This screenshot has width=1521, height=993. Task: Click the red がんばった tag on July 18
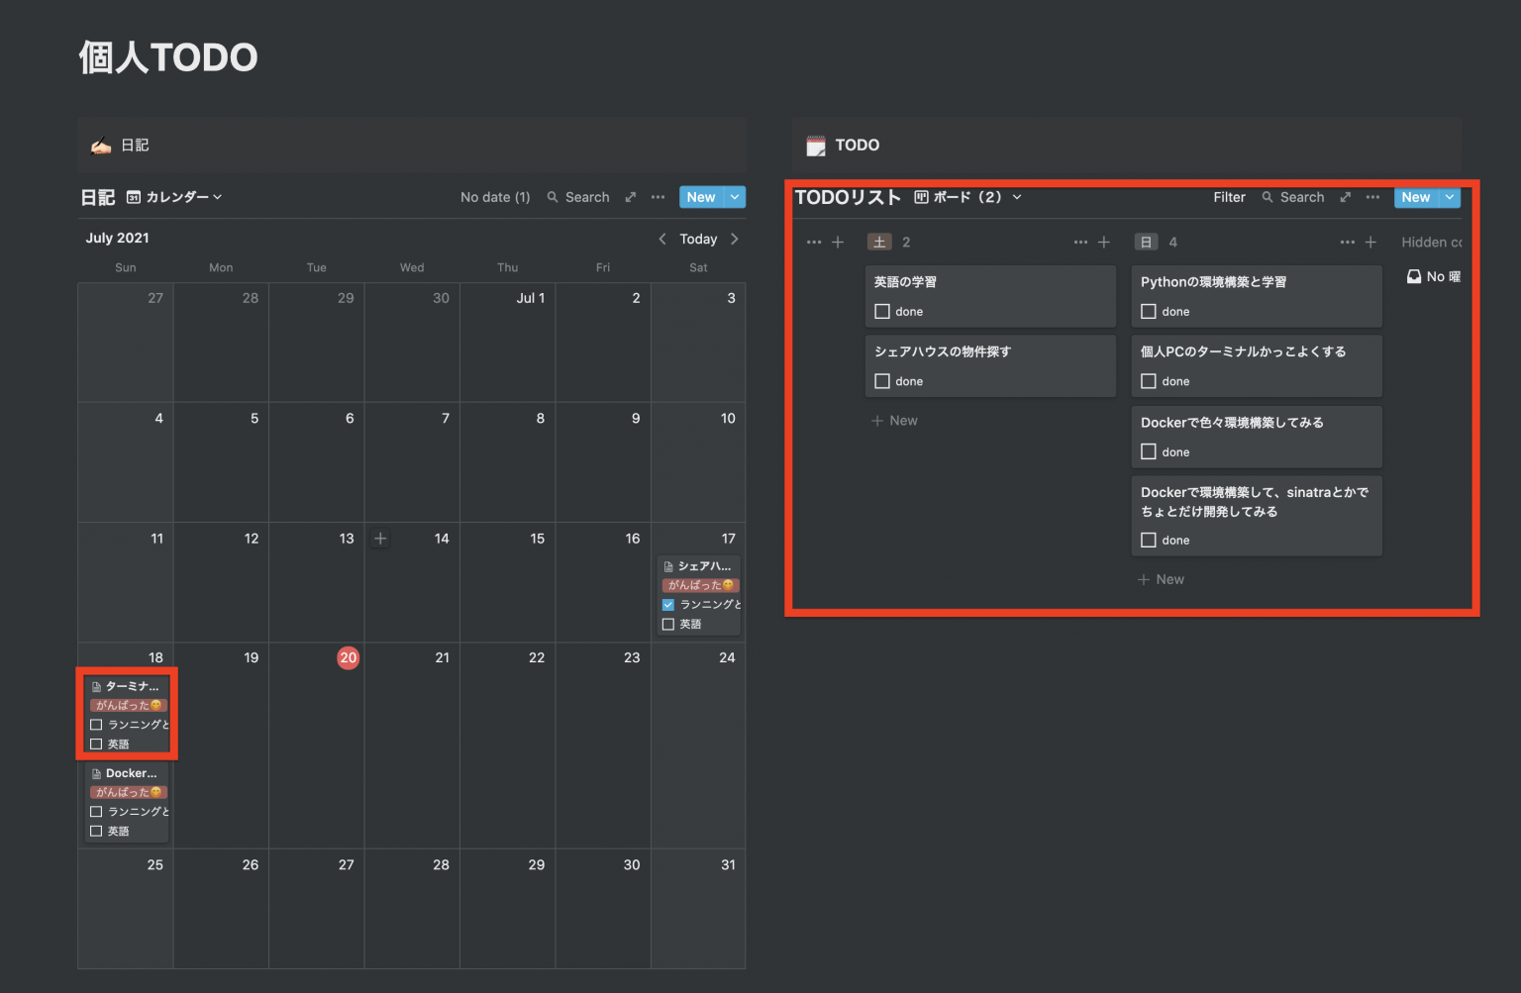(127, 705)
